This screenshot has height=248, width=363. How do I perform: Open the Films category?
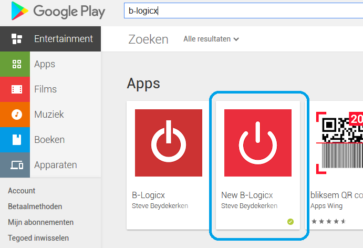[x=50, y=89]
